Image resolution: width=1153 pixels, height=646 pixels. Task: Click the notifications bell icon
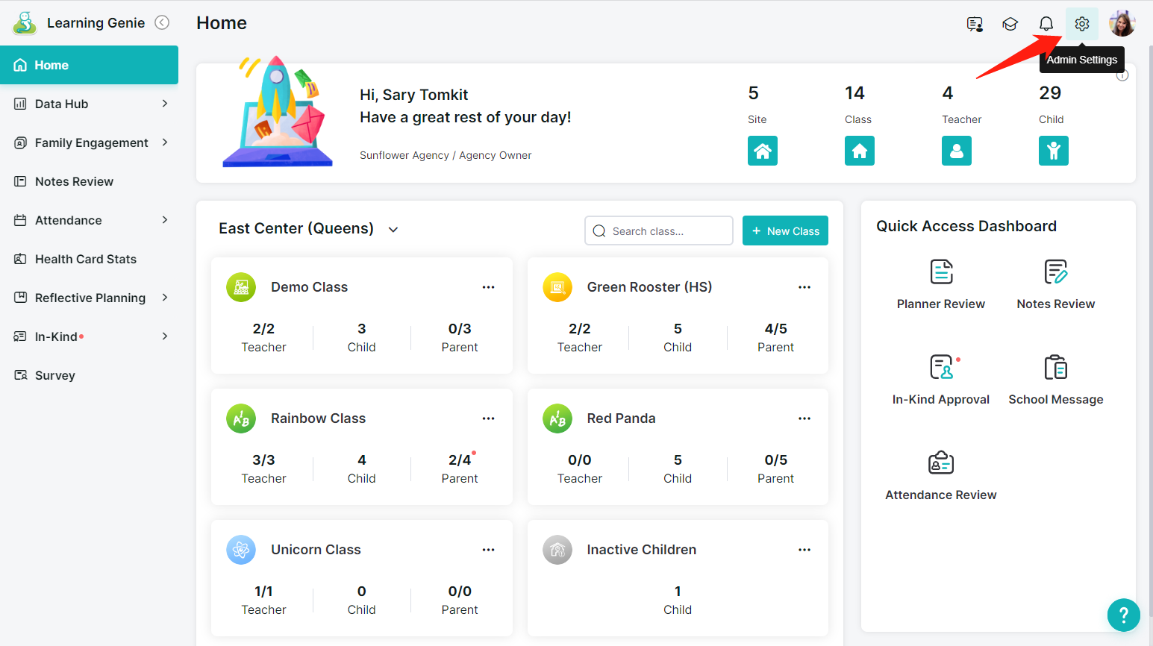click(x=1046, y=24)
